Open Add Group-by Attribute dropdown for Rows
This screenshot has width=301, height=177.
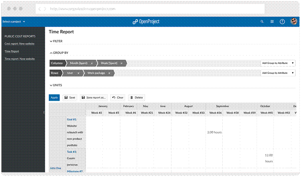278,73
